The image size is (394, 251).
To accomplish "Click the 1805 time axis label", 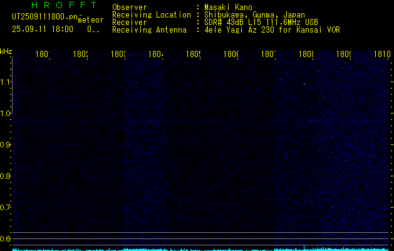I will pyautogui.click(x=194, y=54).
